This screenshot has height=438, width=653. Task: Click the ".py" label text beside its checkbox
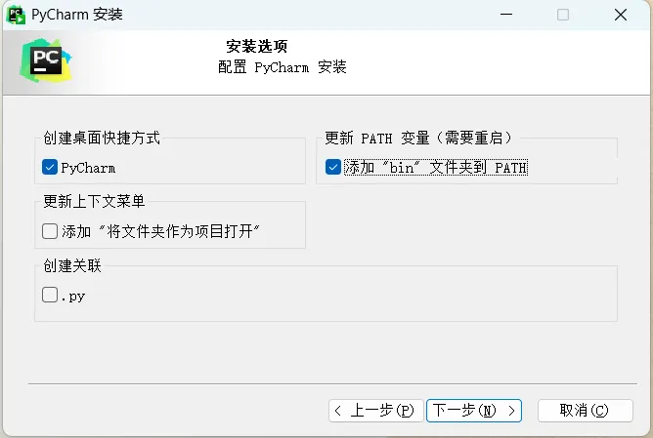point(73,296)
